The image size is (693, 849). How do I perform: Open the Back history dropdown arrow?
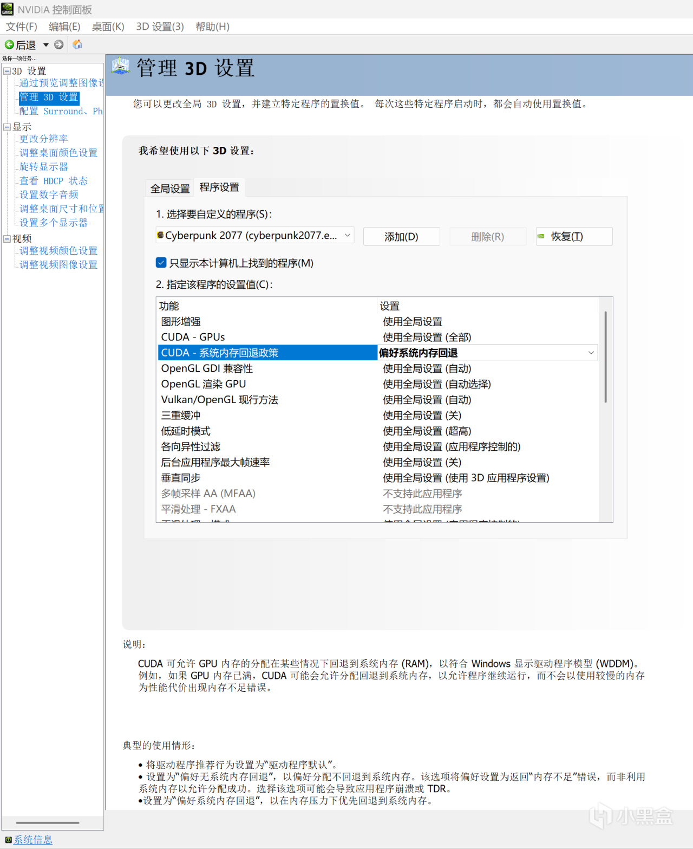coord(46,45)
